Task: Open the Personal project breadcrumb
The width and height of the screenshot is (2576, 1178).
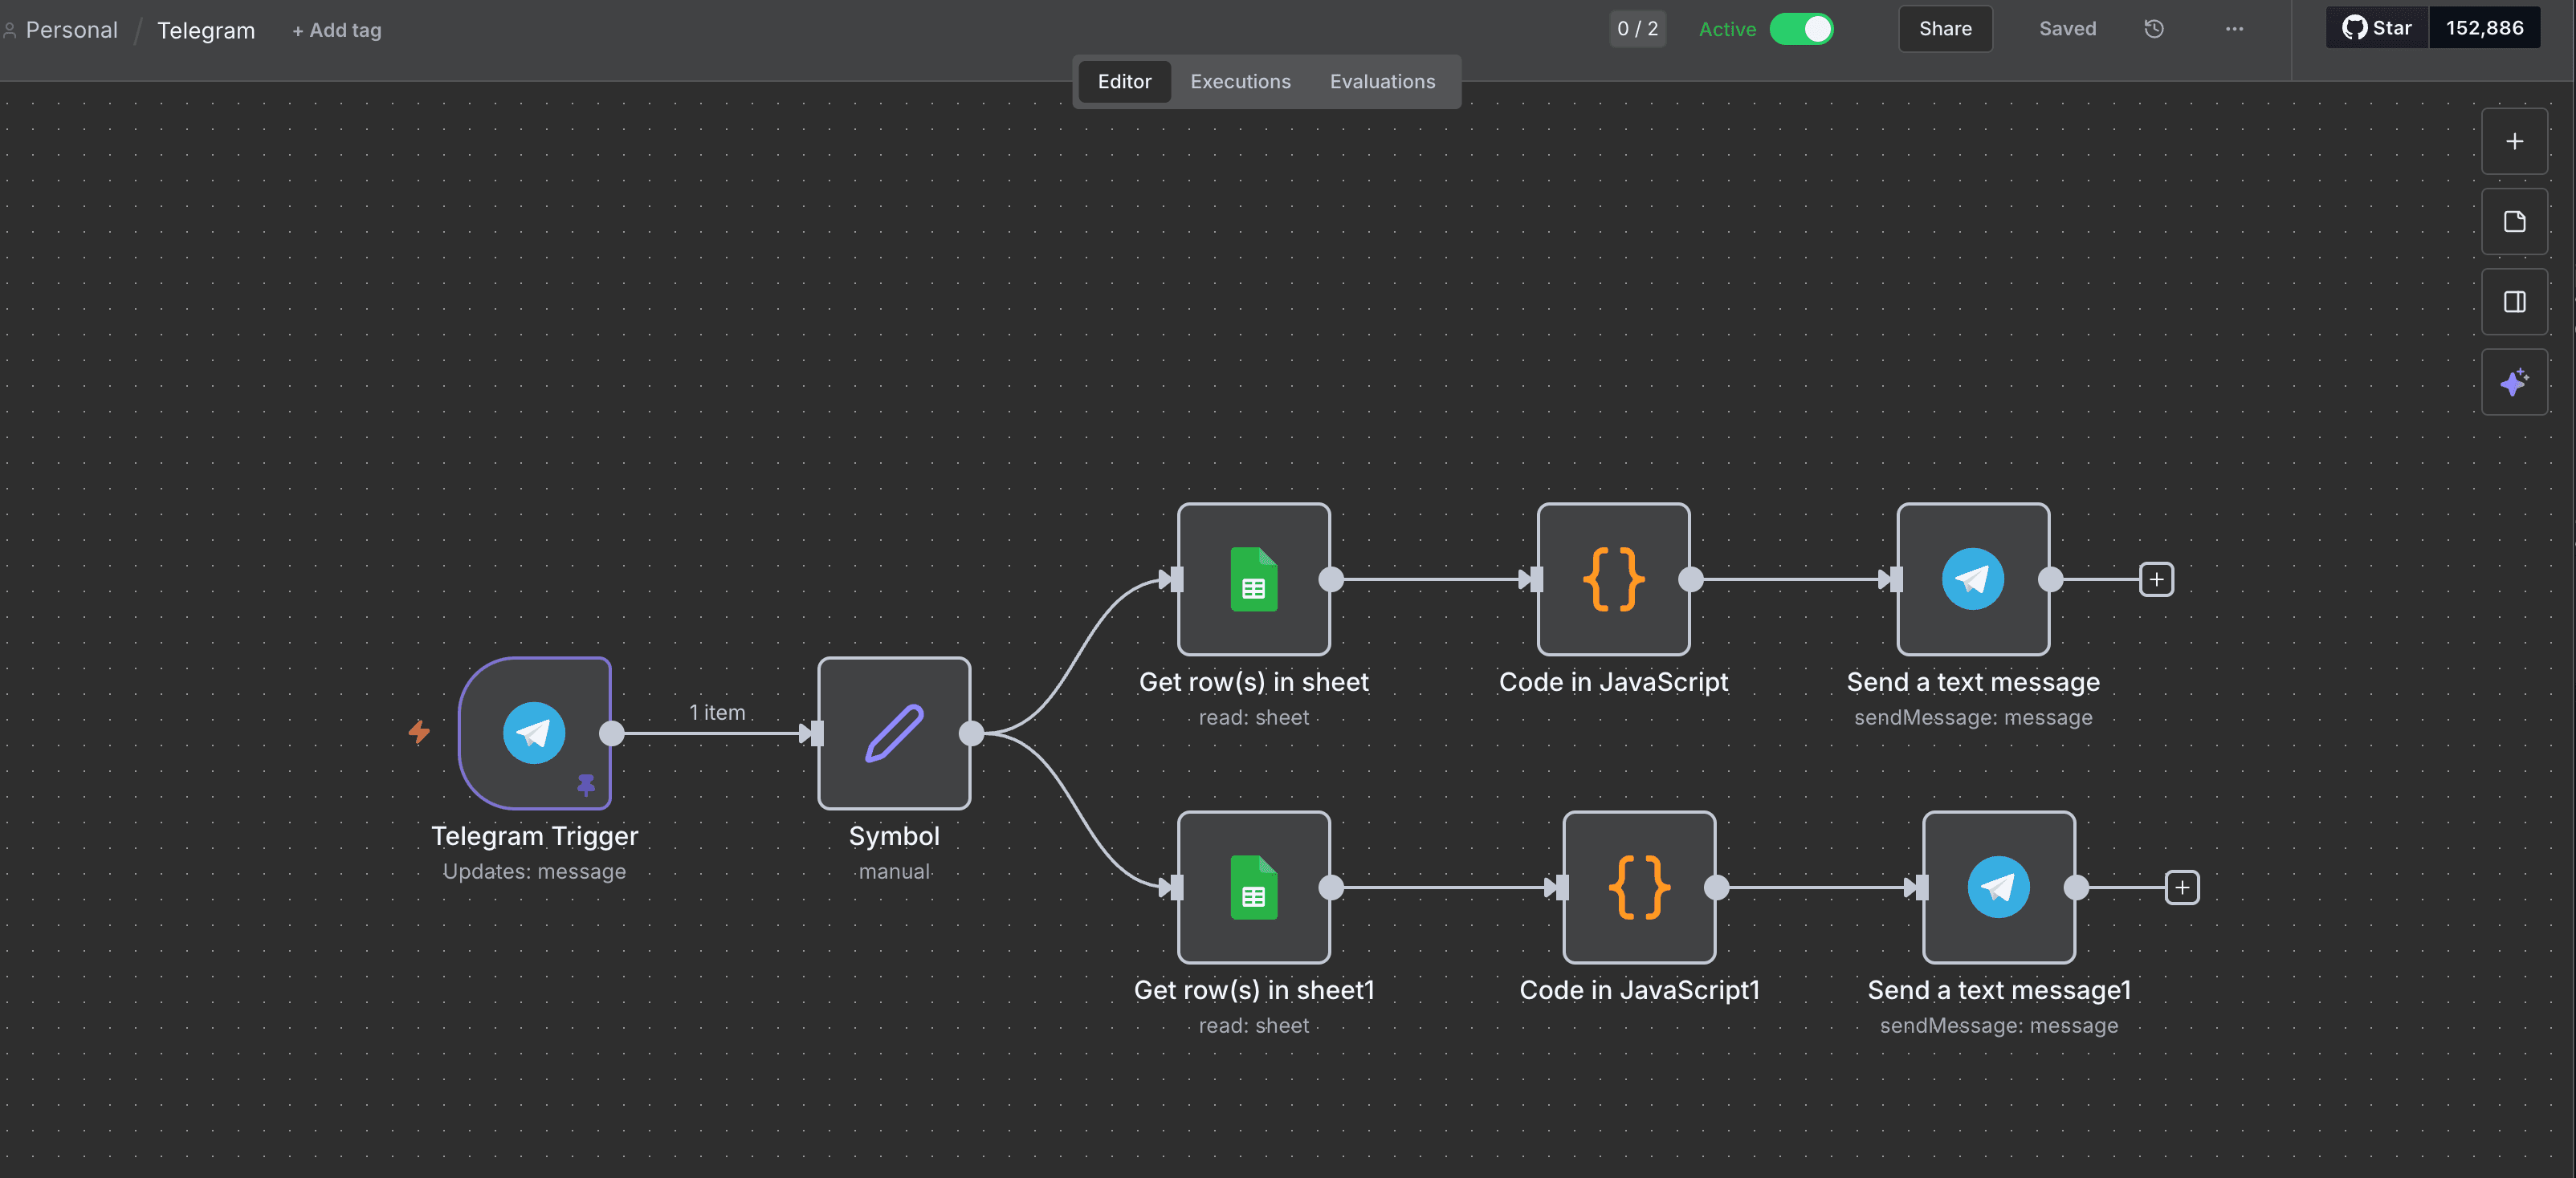Action: [x=71, y=30]
